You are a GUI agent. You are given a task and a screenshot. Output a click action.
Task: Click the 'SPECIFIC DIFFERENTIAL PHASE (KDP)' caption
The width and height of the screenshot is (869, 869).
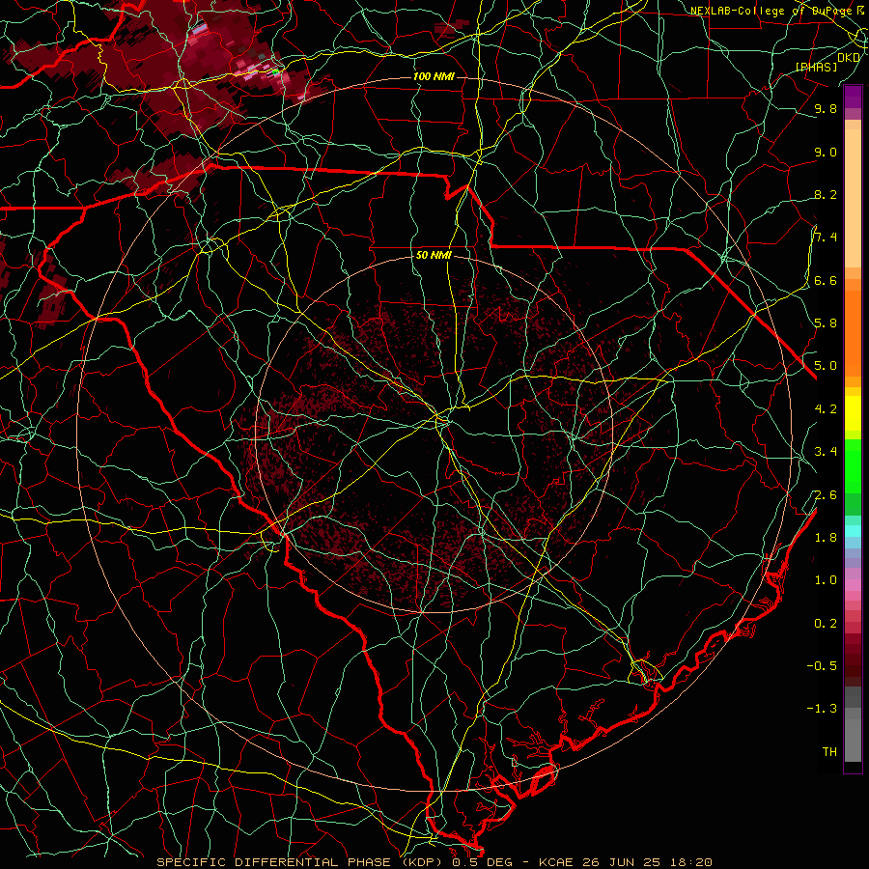pos(299,862)
